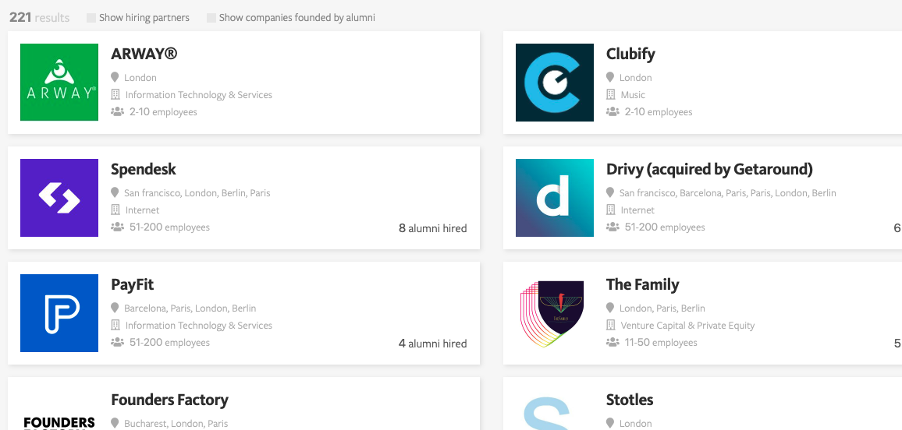Click 'Information Technology & Services' under PayFit
The height and width of the screenshot is (430, 902).
198,326
